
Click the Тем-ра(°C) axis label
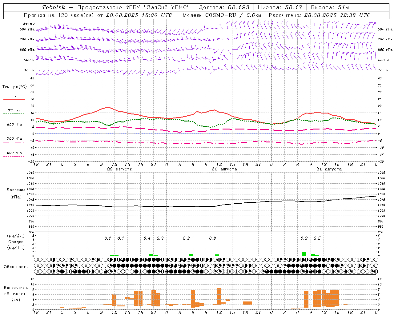[x=14, y=87]
